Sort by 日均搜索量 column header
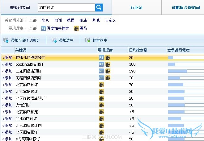This screenshot has height=141, width=204. (x=138, y=50)
